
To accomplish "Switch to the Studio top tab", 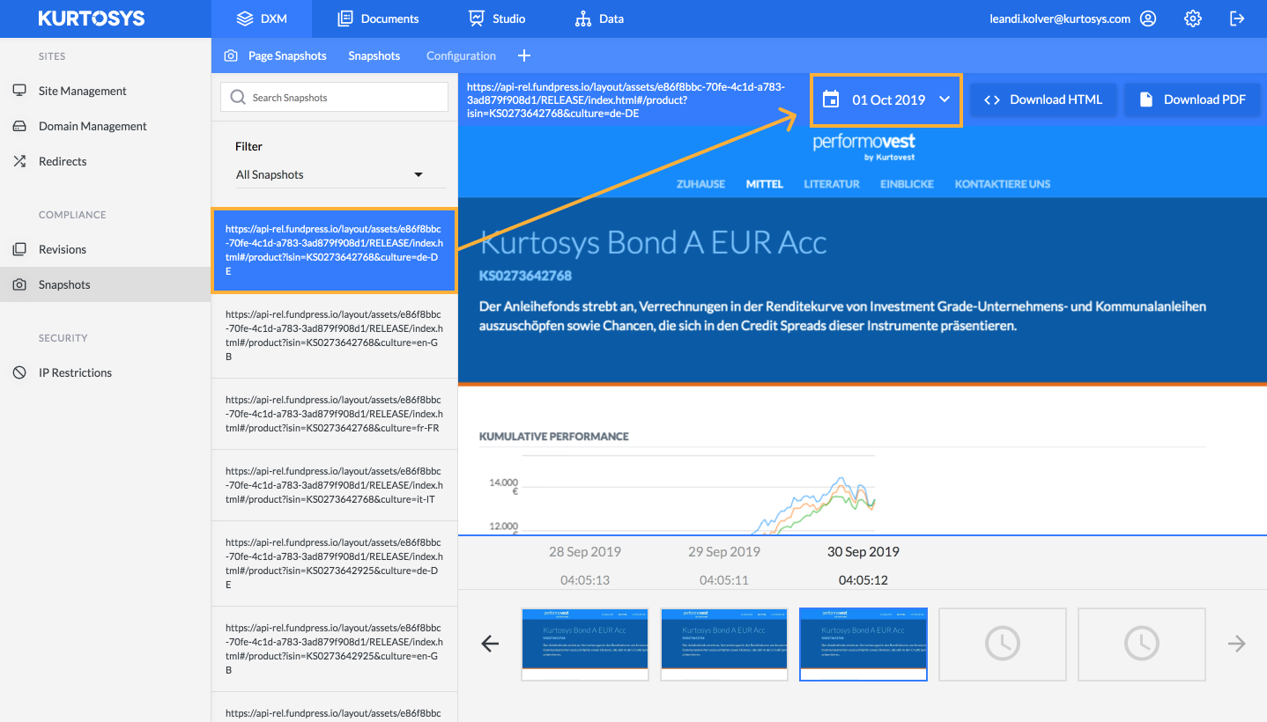I will [497, 18].
